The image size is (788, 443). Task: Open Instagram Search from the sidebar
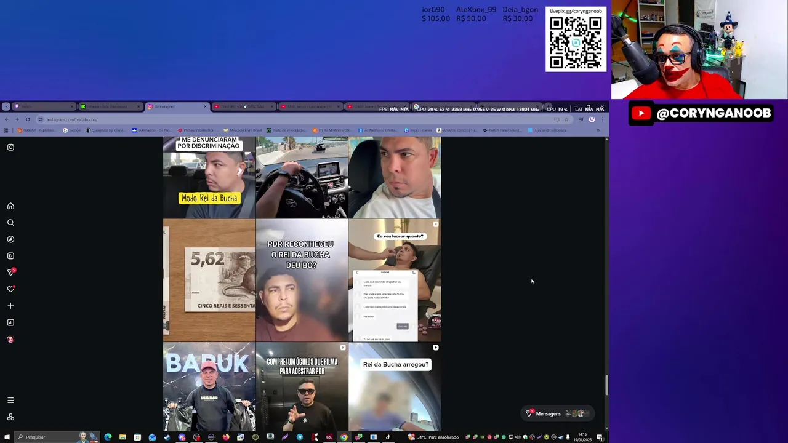[x=10, y=223]
